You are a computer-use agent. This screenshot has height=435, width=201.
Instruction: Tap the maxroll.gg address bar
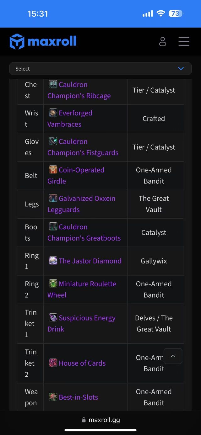[100, 420]
